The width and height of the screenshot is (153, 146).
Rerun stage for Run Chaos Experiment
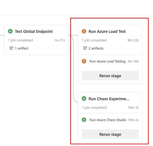[110, 134]
